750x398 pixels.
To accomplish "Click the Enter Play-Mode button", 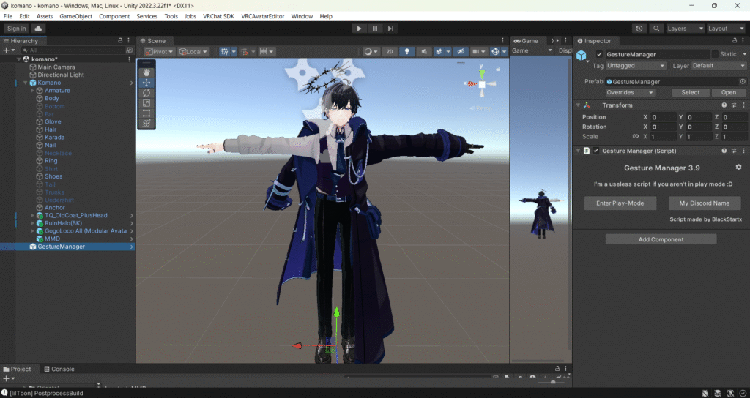I will coord(620,203).
